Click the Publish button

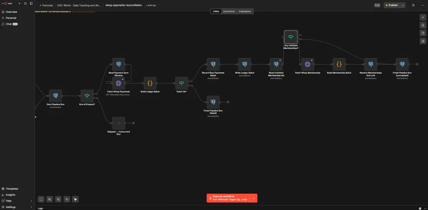pos(392,5)
